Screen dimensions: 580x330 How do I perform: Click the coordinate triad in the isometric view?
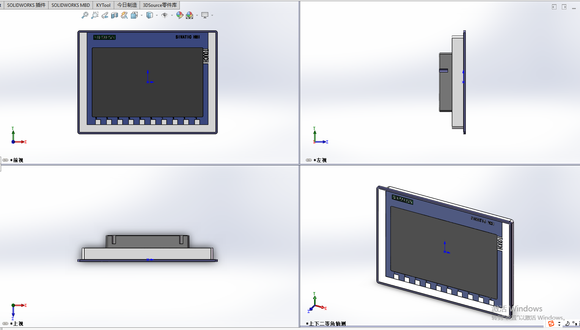click(317, 302)
